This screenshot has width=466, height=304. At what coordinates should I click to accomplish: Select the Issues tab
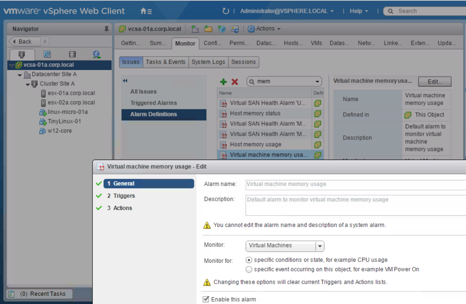point(131,62)
